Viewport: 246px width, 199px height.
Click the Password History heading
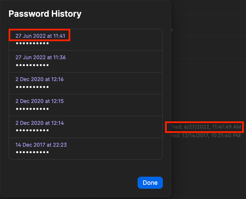click(45, 14)
